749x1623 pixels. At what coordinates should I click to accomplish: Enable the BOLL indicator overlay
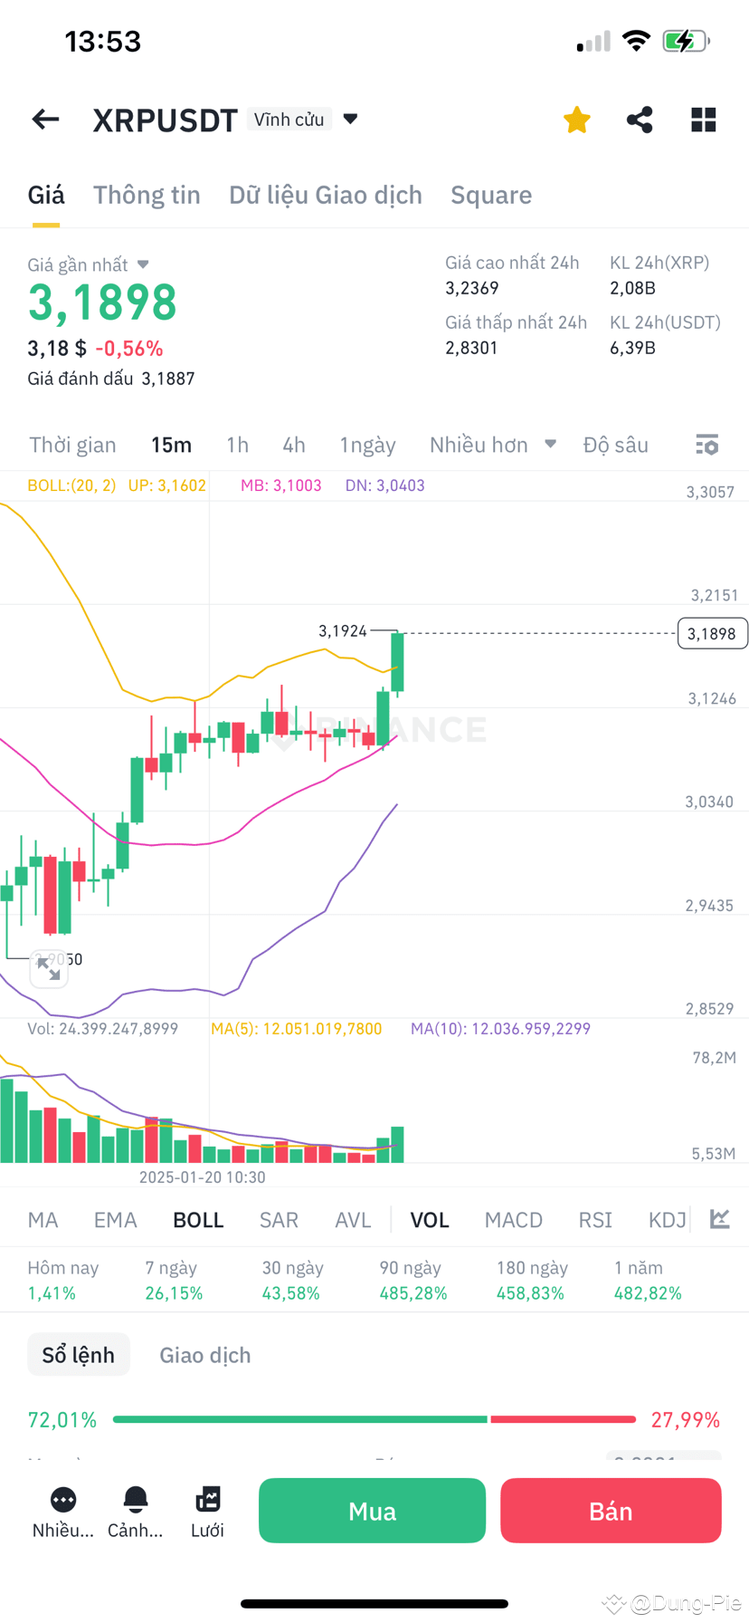tap(197, 1219)
